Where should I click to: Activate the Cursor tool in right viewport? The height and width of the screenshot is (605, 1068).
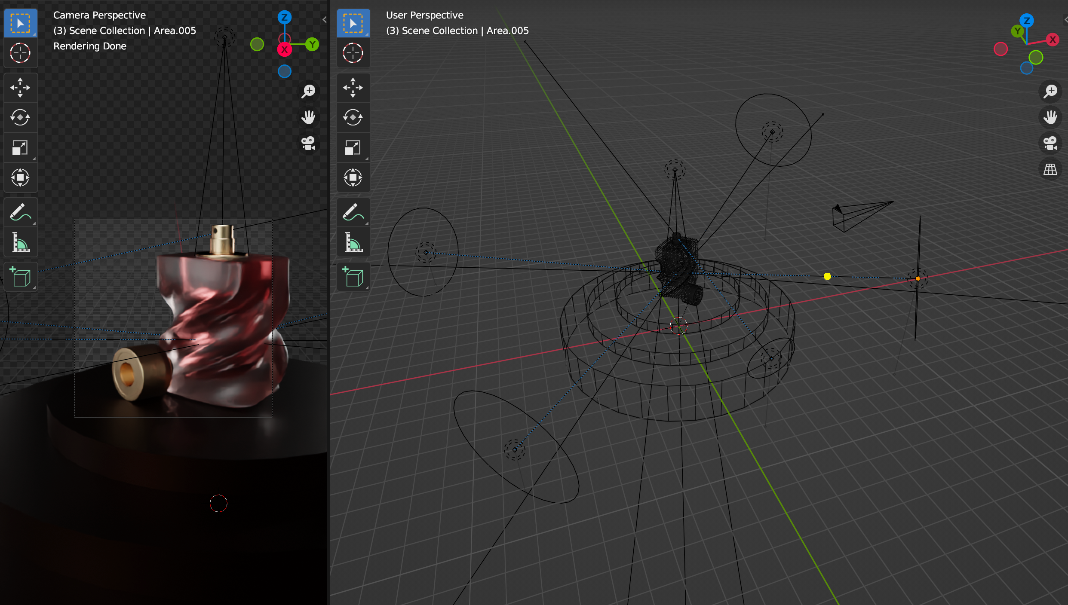[353, 53]
